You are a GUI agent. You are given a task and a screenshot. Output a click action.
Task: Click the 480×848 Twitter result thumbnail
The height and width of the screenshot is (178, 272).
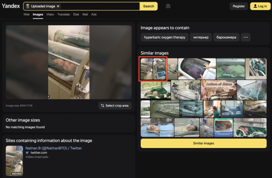click(x=14, y=161)
